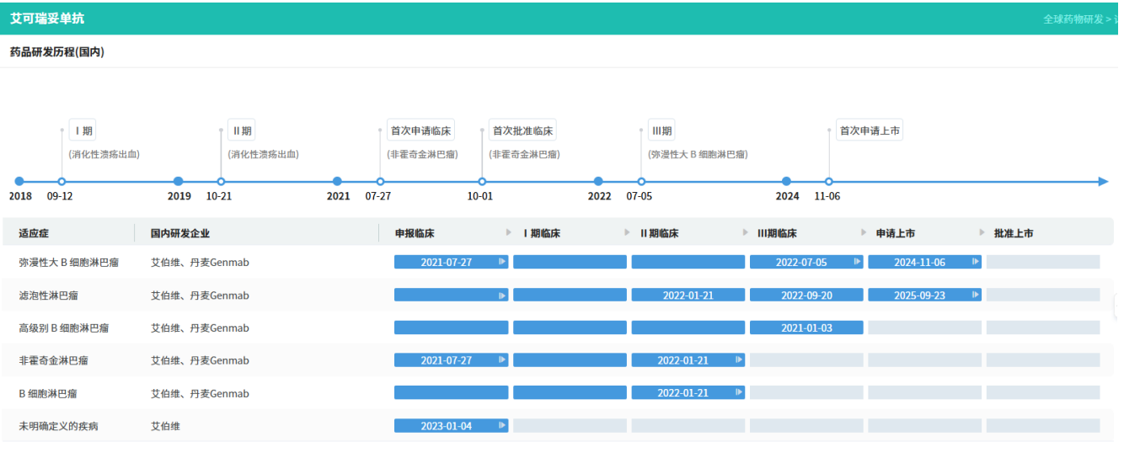1124x458 pixels.
Task: Click the 申请上市 column header
Action: (x=895, y=233)
